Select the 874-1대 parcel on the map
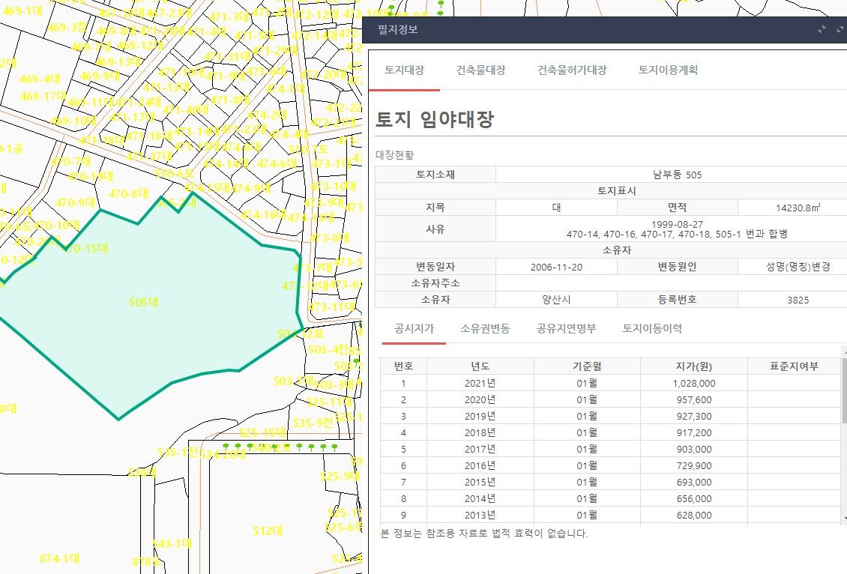Image resolution: width=847 pixels, height=574 pixels. click(59, 558)
